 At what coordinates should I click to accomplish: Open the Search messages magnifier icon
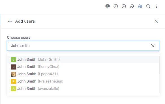coord(148,6)
